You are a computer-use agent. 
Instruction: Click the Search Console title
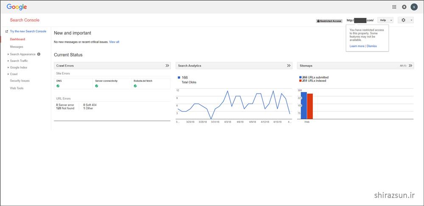point(25,20)
